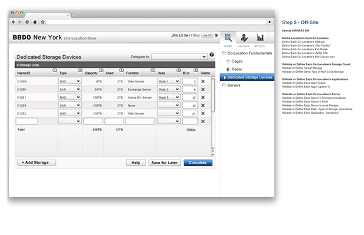Image resolution: width=364 pixels, height=235 pixels.
Task: Open help question mark icon
Action: pos(212,55)
